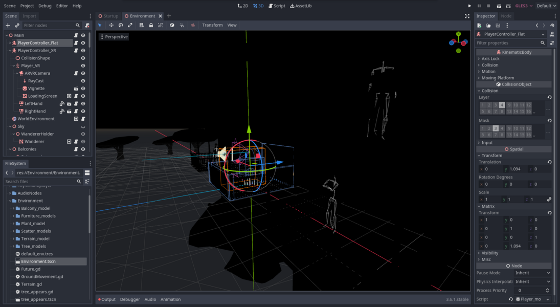Screen dimensions: 560x307
Task: Open the Project menu
Action: [27, 6]
